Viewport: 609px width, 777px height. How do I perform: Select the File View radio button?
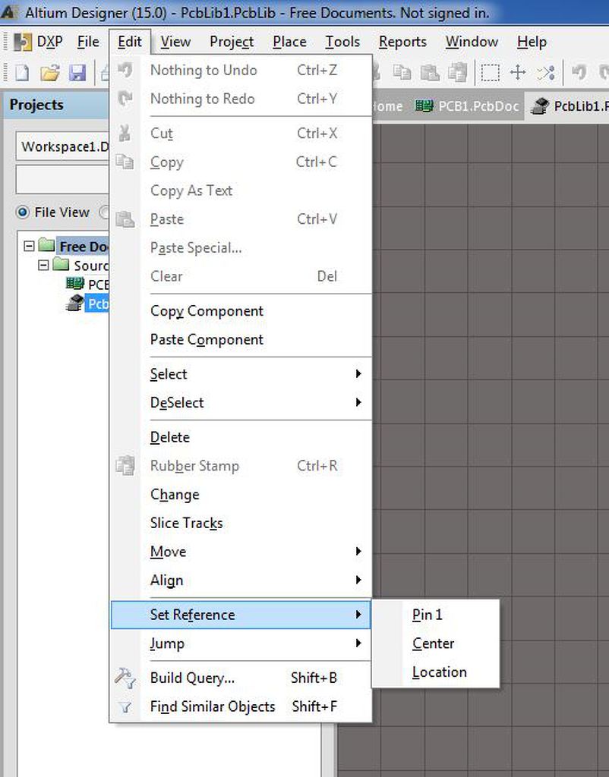pyautogui.click(x=22, y=212)
